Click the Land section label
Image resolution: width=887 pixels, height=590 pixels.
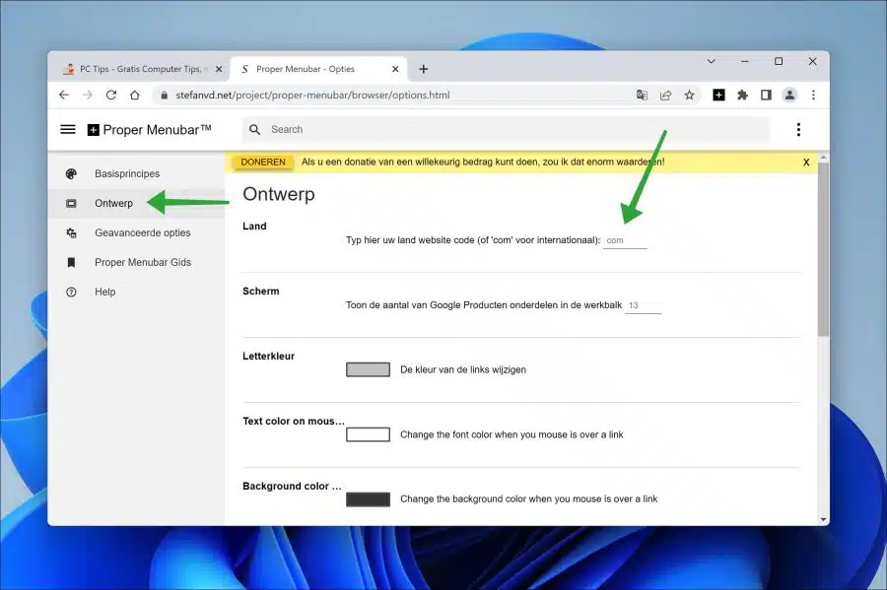pyautogui.click(x=254, y=227)
